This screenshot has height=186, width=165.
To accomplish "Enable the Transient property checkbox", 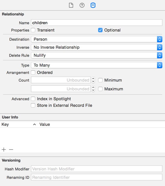I will pyautogui.click(x=33, y=30).
